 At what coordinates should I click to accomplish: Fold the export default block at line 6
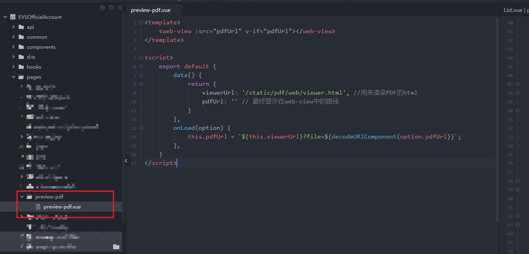coord(141,67)
